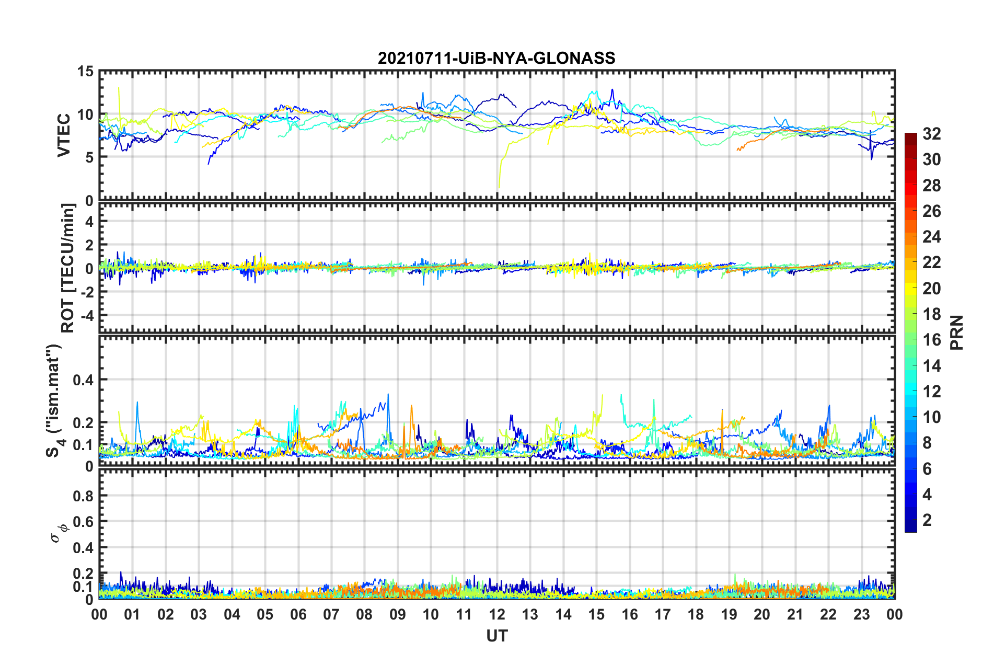Click the VTEC axis tick 5
Screen dimensions: 994x665
pyautogui.click(x=89, y=157)
